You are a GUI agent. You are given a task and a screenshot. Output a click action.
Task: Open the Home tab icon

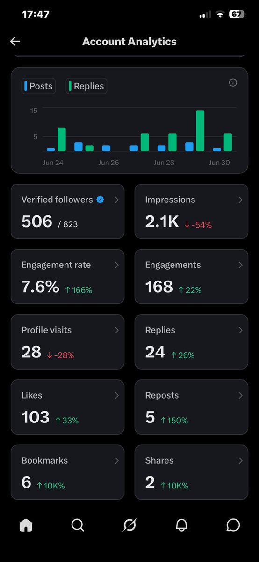(26, 525)
